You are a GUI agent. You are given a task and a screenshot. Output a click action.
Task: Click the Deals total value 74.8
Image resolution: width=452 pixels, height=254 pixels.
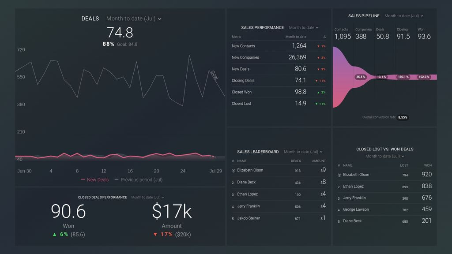point(120,33)
